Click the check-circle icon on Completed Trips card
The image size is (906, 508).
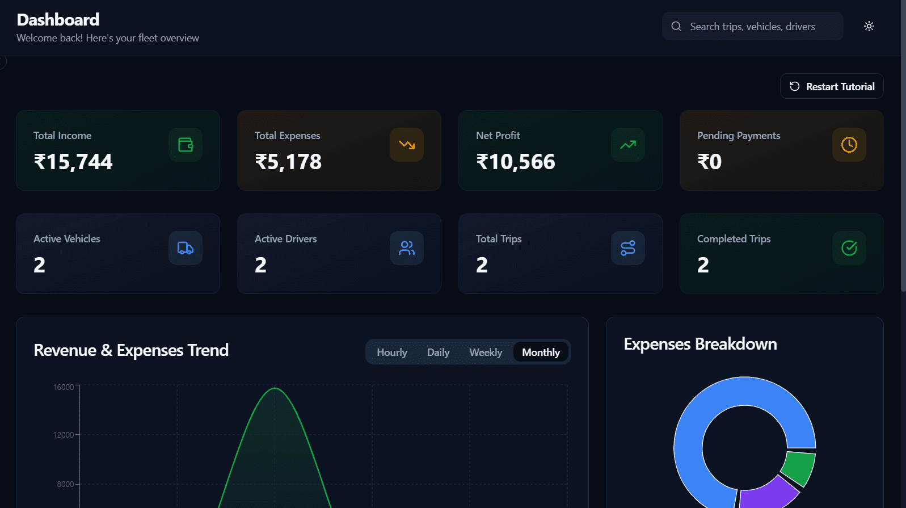(849, 248)
